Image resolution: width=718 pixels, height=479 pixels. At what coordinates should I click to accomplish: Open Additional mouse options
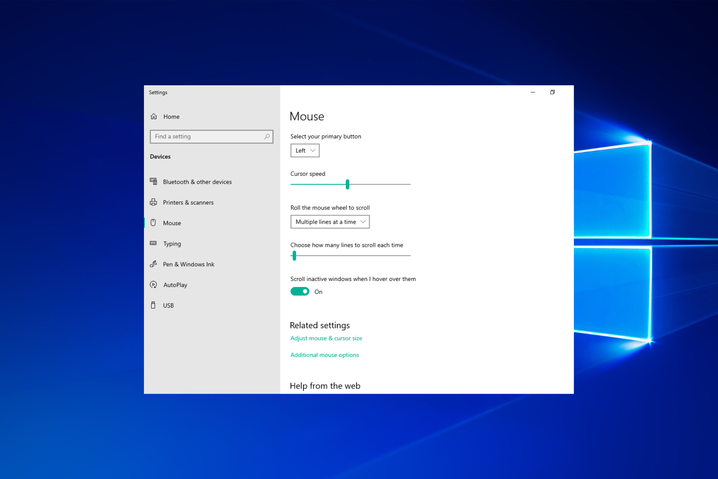coord(324,354)
